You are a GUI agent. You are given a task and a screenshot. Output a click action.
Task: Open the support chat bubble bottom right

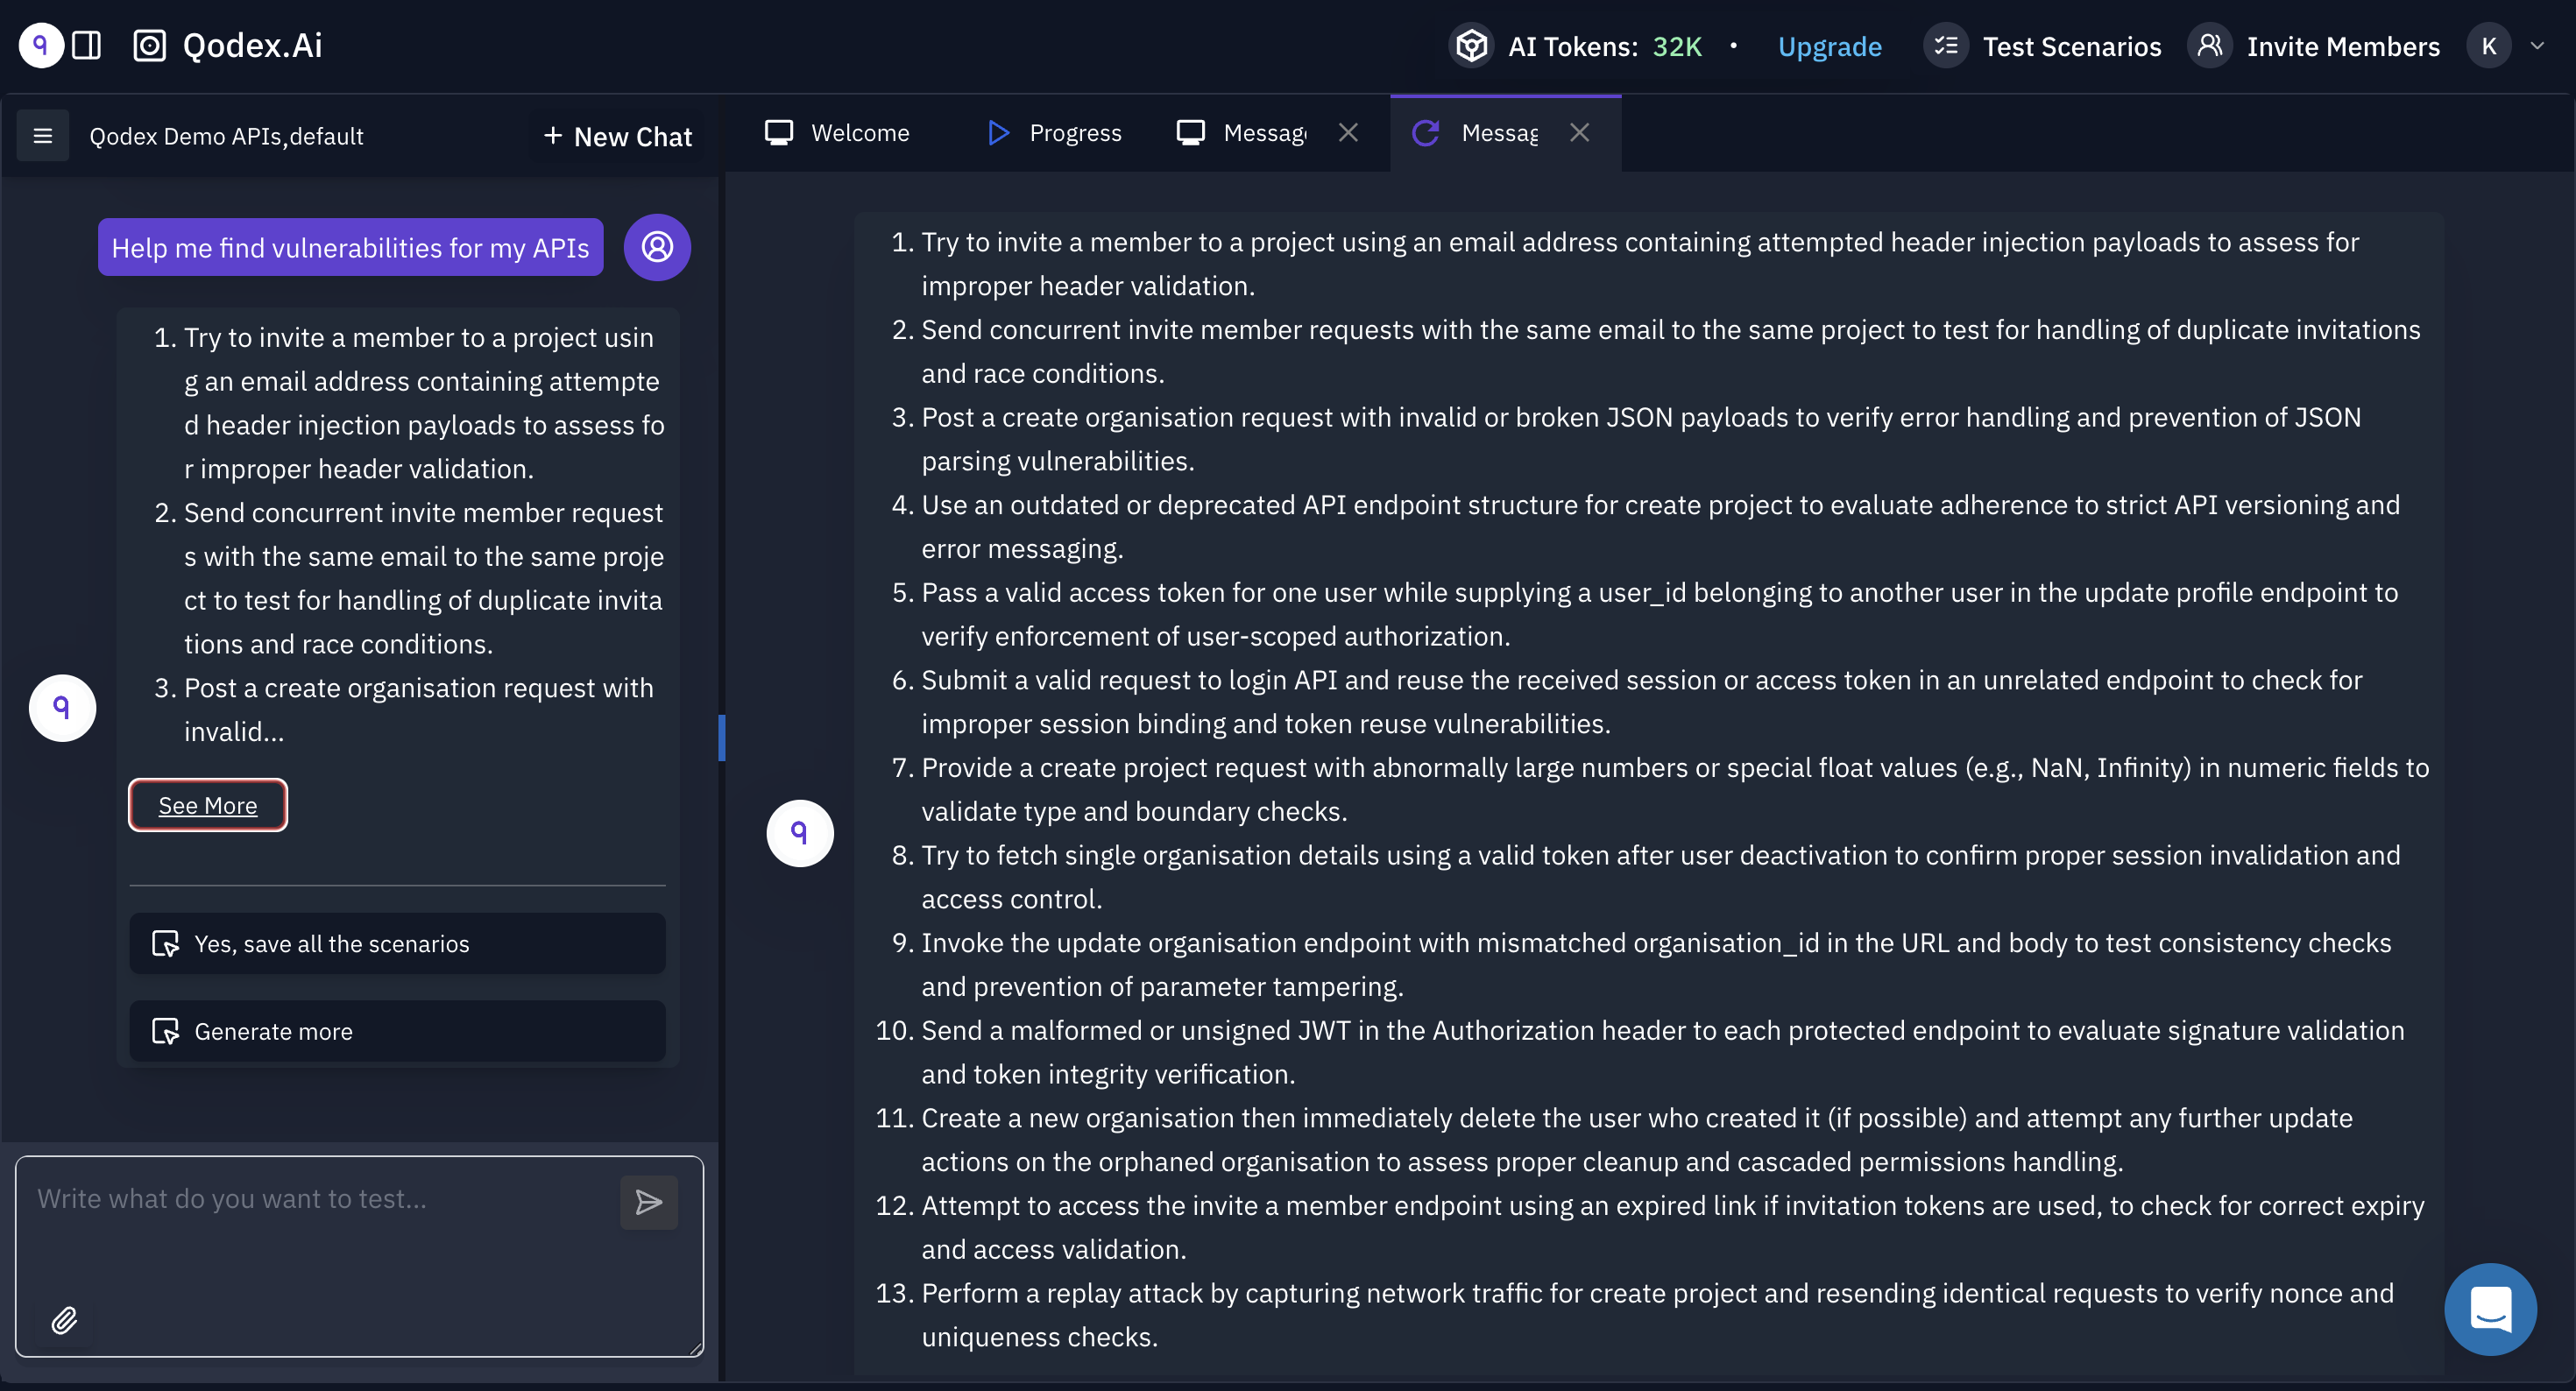[2490, 1309]
